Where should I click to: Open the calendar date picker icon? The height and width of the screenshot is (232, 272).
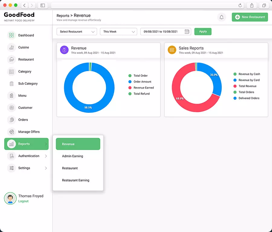[x=187, y=32]
